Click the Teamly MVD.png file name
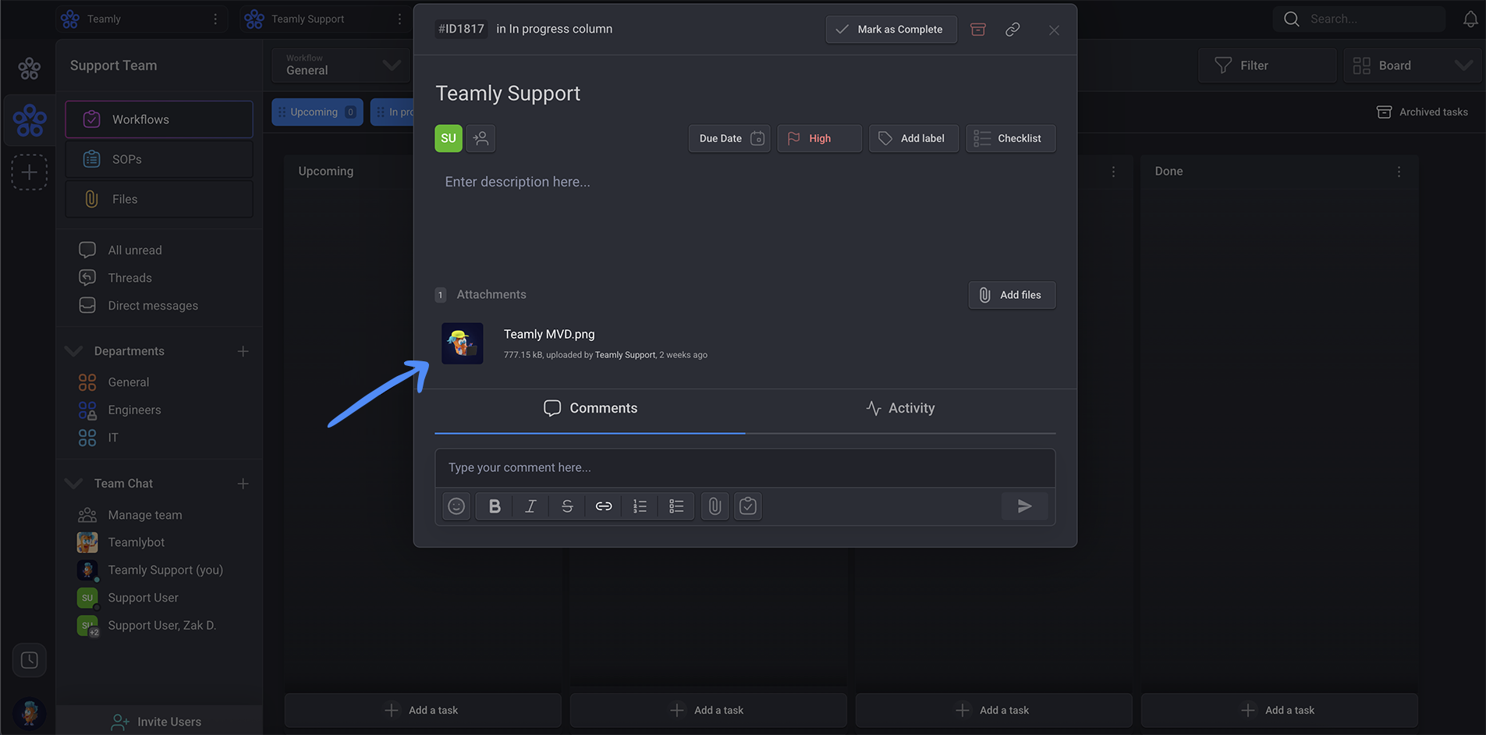Viewport: 1486px width, 735px height. tap(549, 334)
